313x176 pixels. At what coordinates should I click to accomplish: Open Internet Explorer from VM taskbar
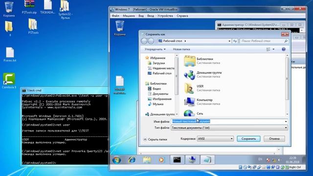[x=132, y=160]
